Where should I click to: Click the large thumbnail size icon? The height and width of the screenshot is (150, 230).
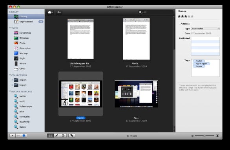pyautogui.click(x=217, y=136)
